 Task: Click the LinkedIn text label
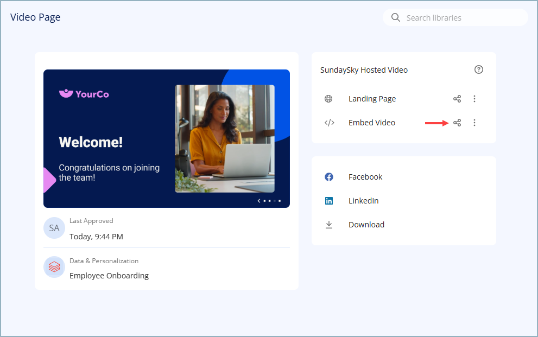pos(363,201)
